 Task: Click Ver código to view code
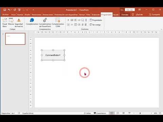pos(95,25)
